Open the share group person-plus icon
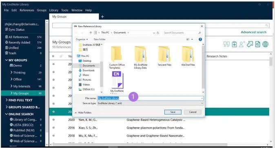Viewport: 275px width, 148px height. [x=242, y=44]
